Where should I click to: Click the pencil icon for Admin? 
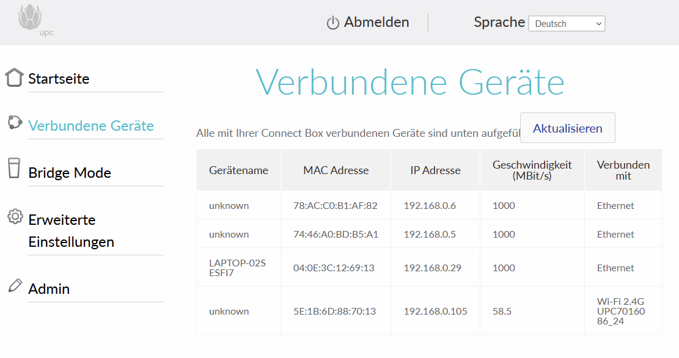15,286
